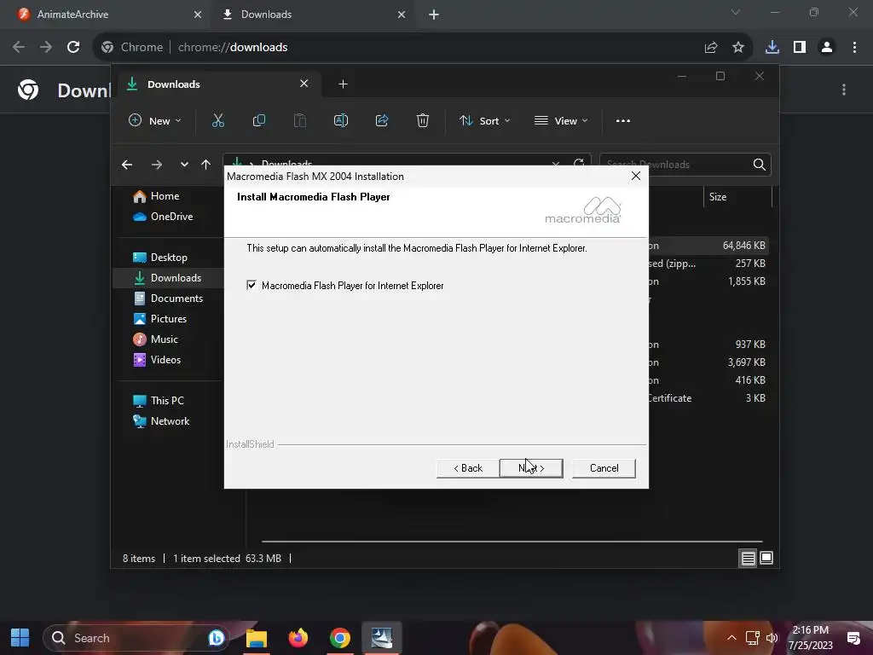Select Downloads in Explorer sidebar

168,277
